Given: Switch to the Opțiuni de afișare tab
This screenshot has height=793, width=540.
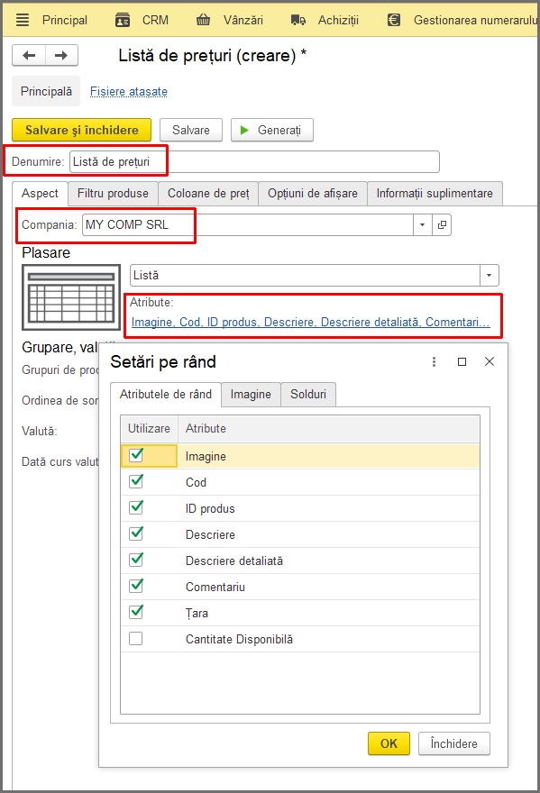Looking at the screenshot, I should click(313, 194).
